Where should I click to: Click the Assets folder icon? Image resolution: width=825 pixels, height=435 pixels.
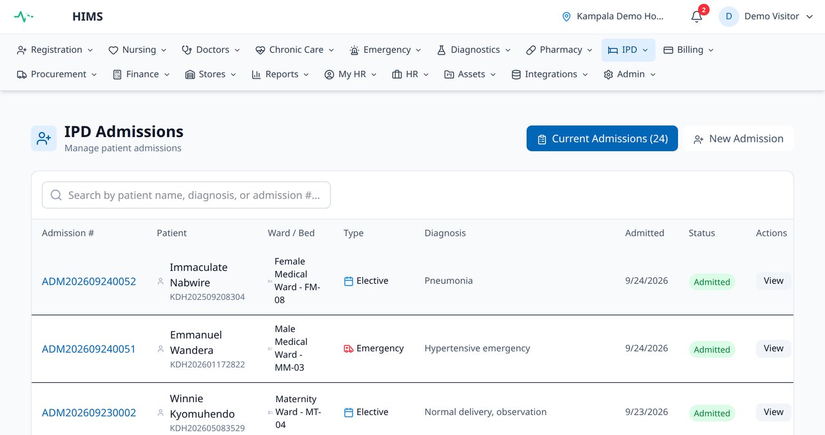[x=449, y=75]
